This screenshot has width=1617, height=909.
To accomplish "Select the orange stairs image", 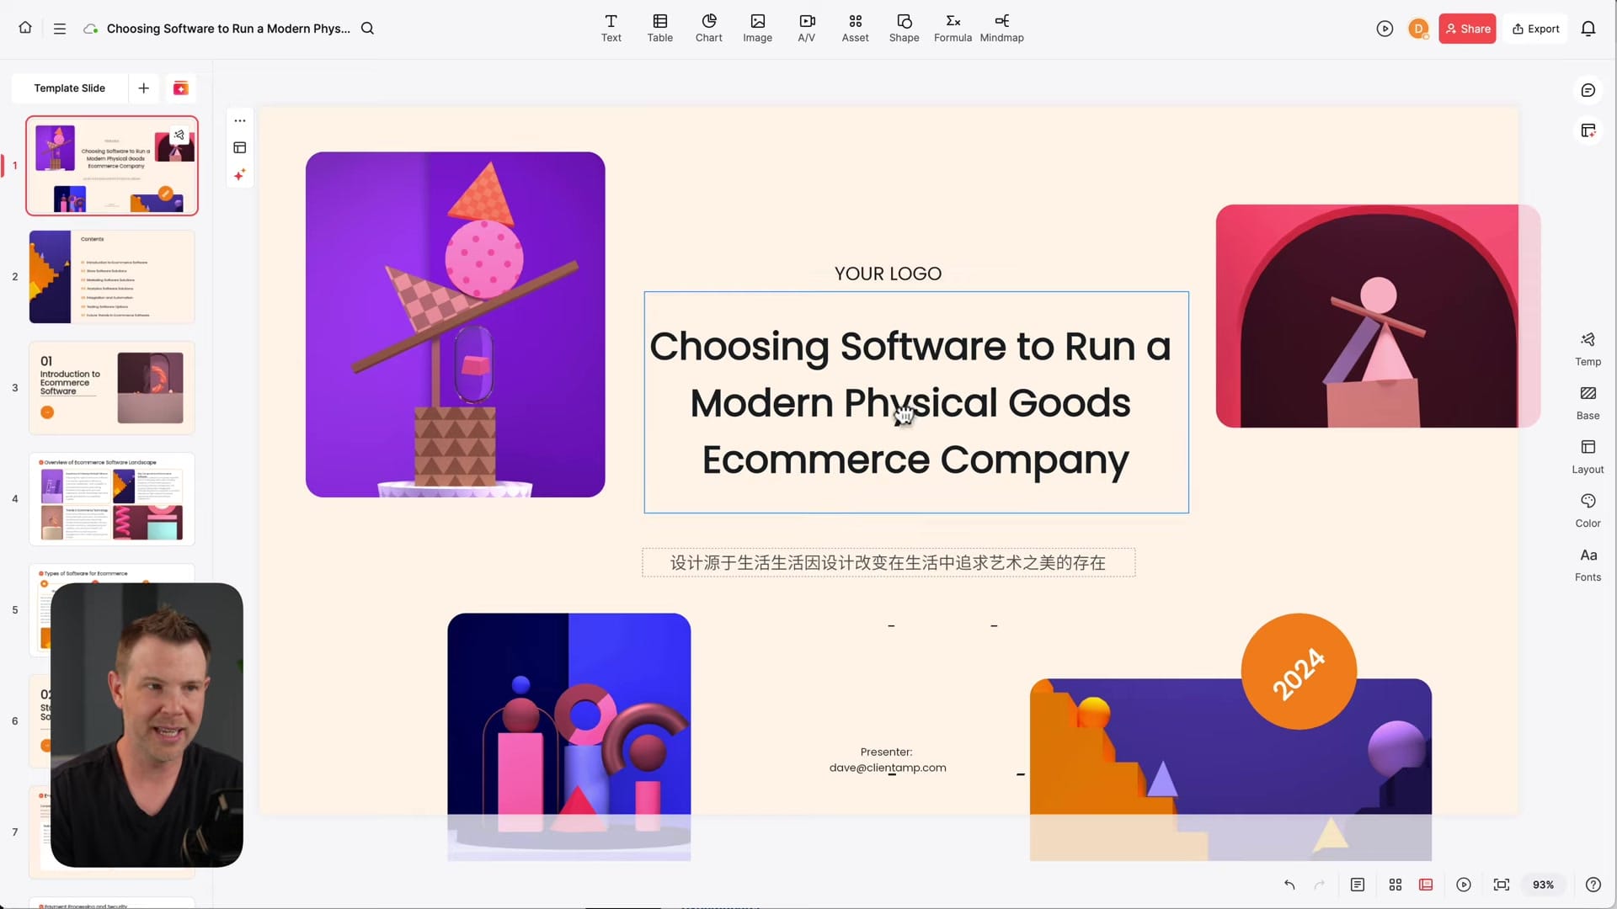I will click(x=1230, y=769).
